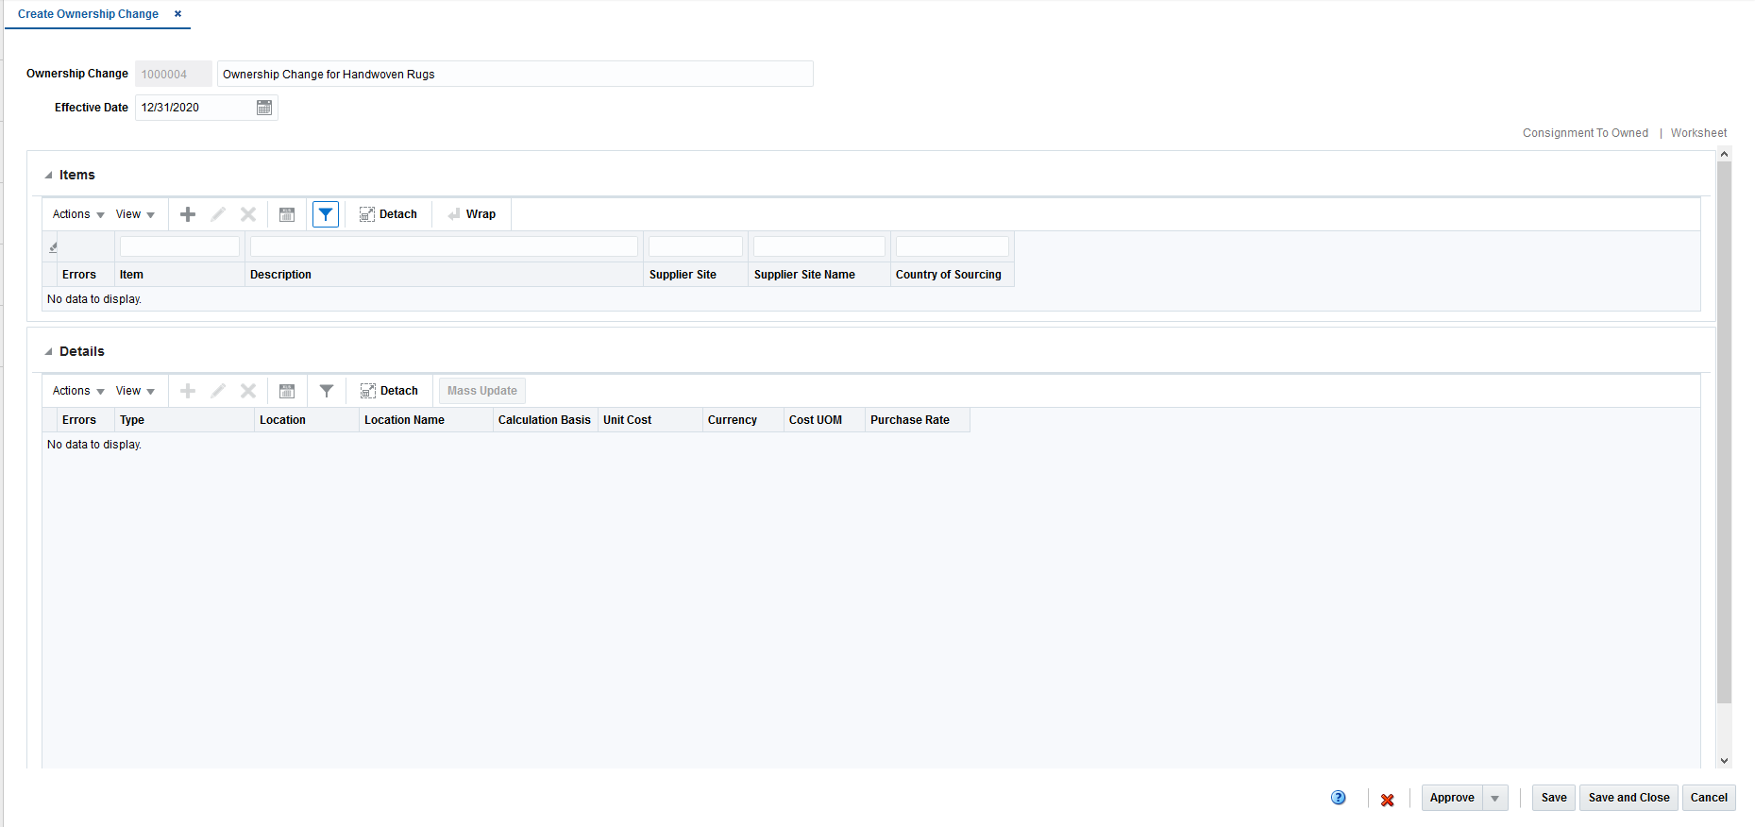This screenshot has height=827, width=1755.
Task: Click the Wrap button in Items toolbar
Action: (472, 214)
